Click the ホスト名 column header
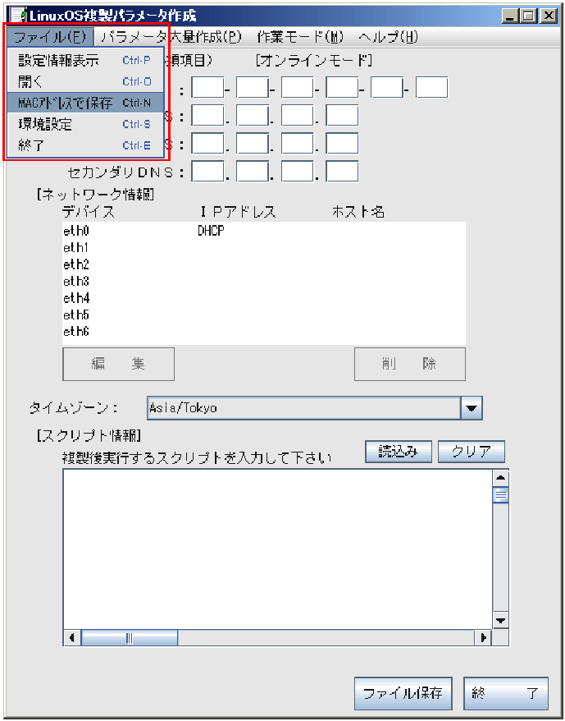The image size is (565, 721). [x=358, y=212]
